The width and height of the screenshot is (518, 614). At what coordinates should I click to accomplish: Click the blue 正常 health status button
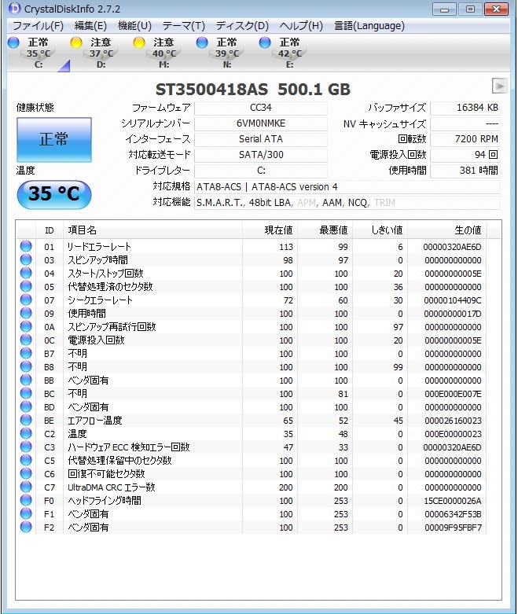pyautogui.click(x=54, y=139)
